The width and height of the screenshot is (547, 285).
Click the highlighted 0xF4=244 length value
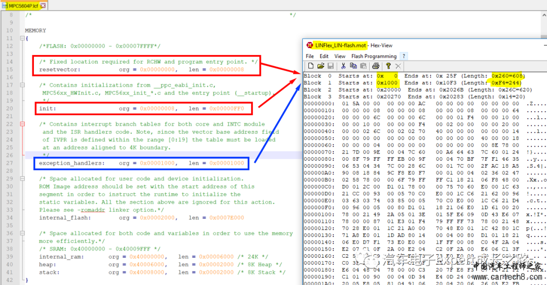point(505,83)
